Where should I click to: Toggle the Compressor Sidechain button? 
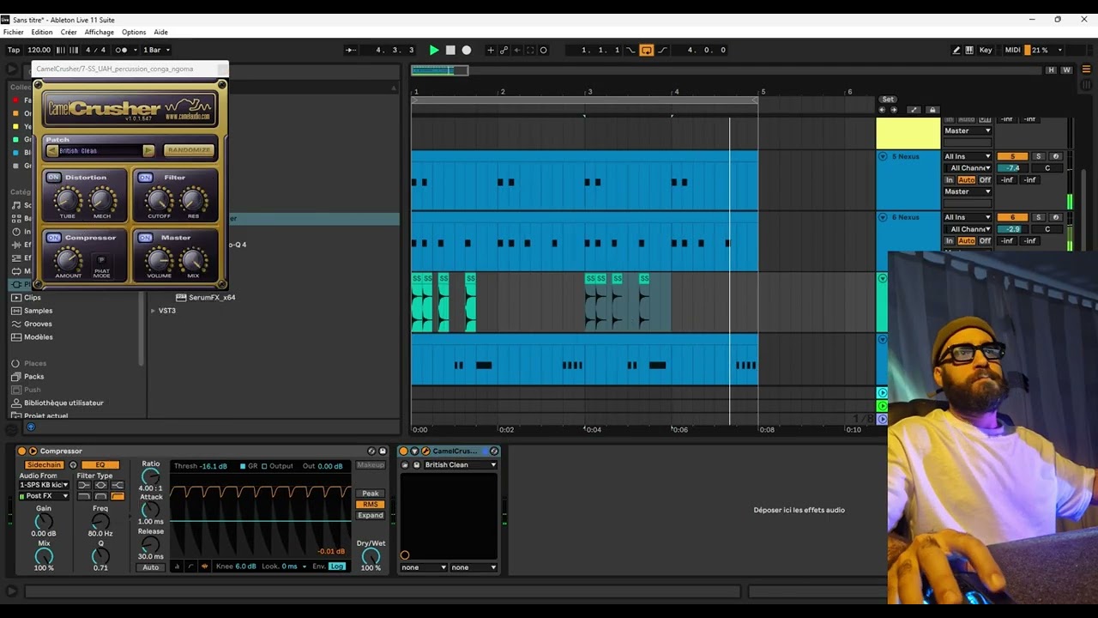coord(44,465)
